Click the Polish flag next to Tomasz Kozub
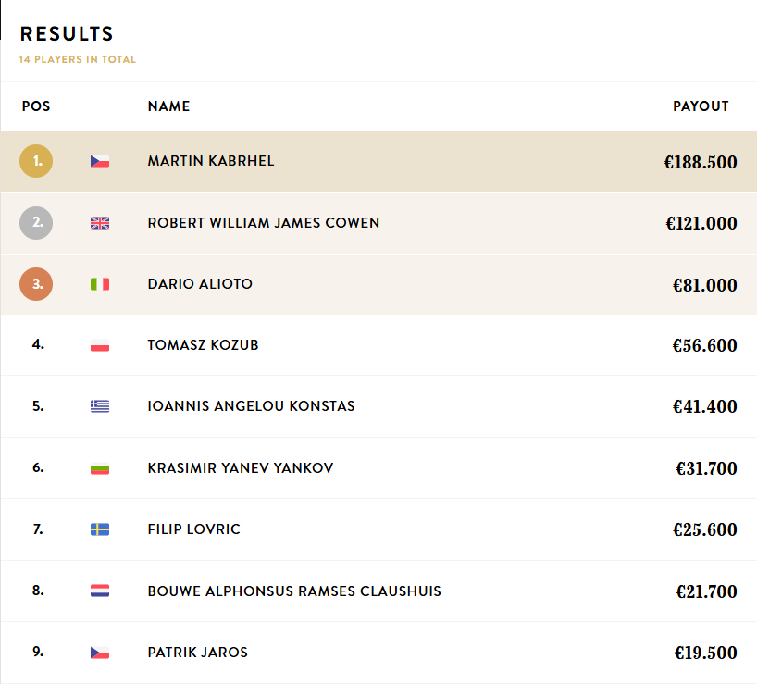The height and width of the screenshot is (684, 757). 100,345
